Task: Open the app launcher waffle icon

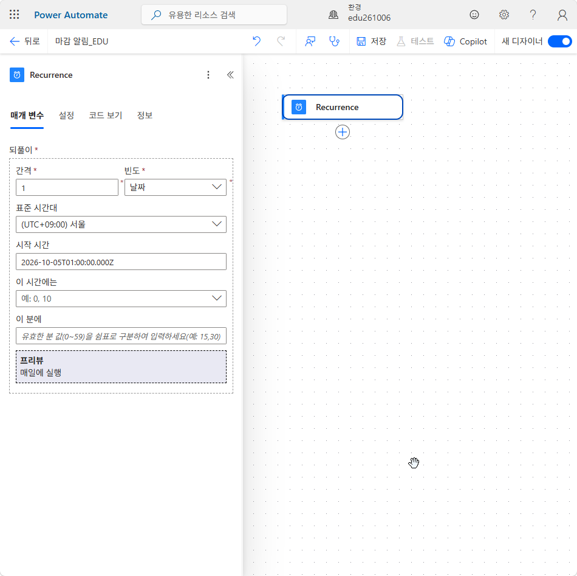Action: 15,15
